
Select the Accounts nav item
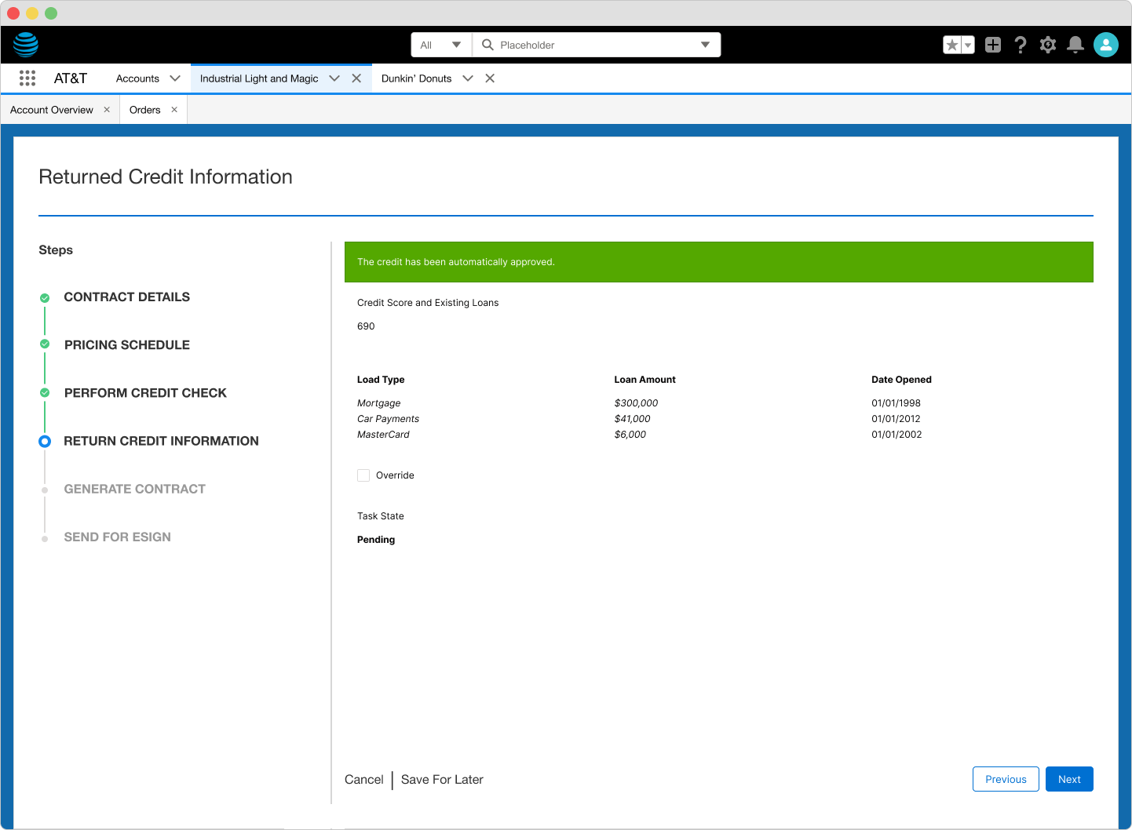pyautogui.click(x=137, y=78)
